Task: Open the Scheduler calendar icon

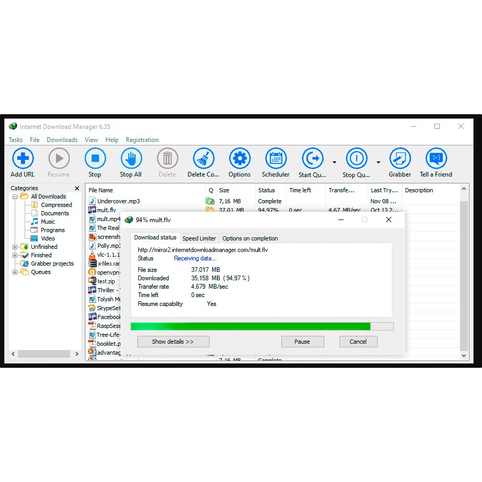Action: coord(276,159)
